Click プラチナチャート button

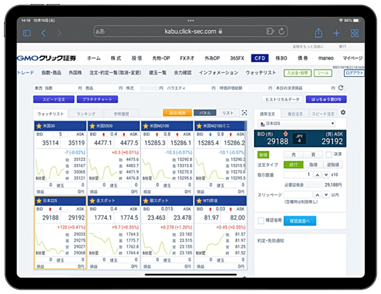click(97, 100)
